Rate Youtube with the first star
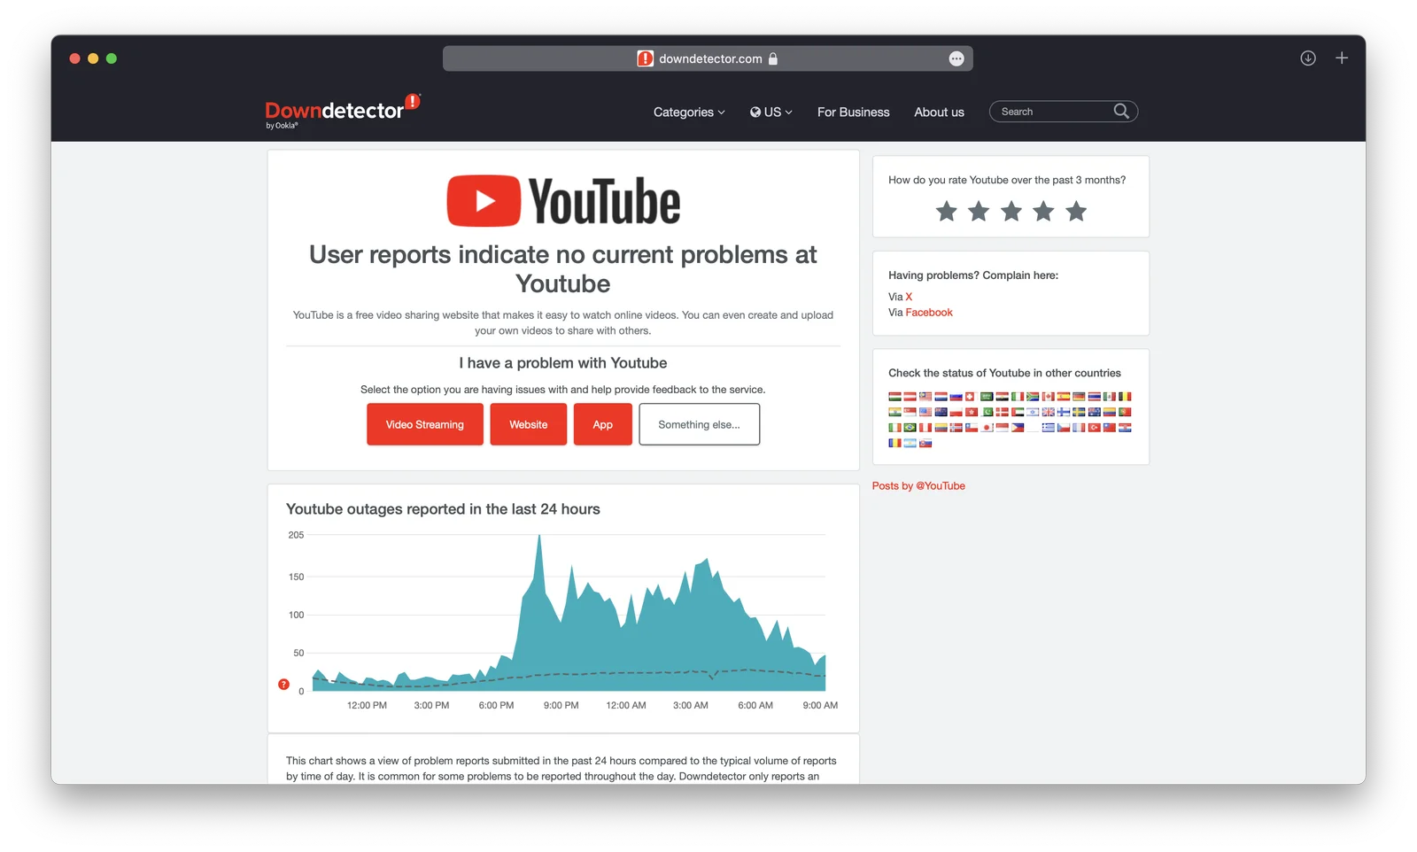The width and height of the screenshot is (1417, 852). point(946,211)
